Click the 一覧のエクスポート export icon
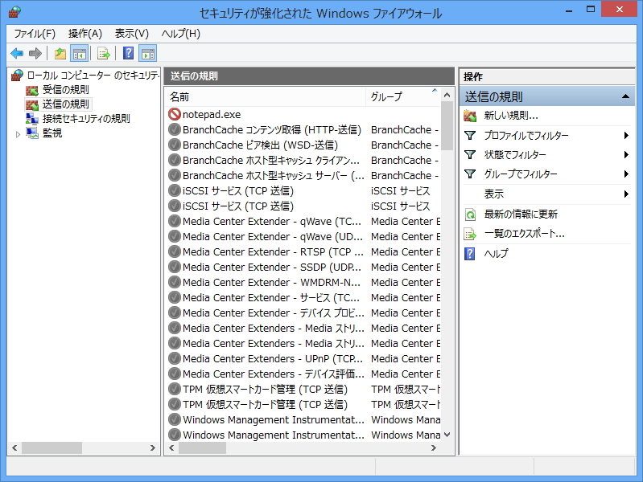This screenshot has width=643, height=482. (470, 234)
